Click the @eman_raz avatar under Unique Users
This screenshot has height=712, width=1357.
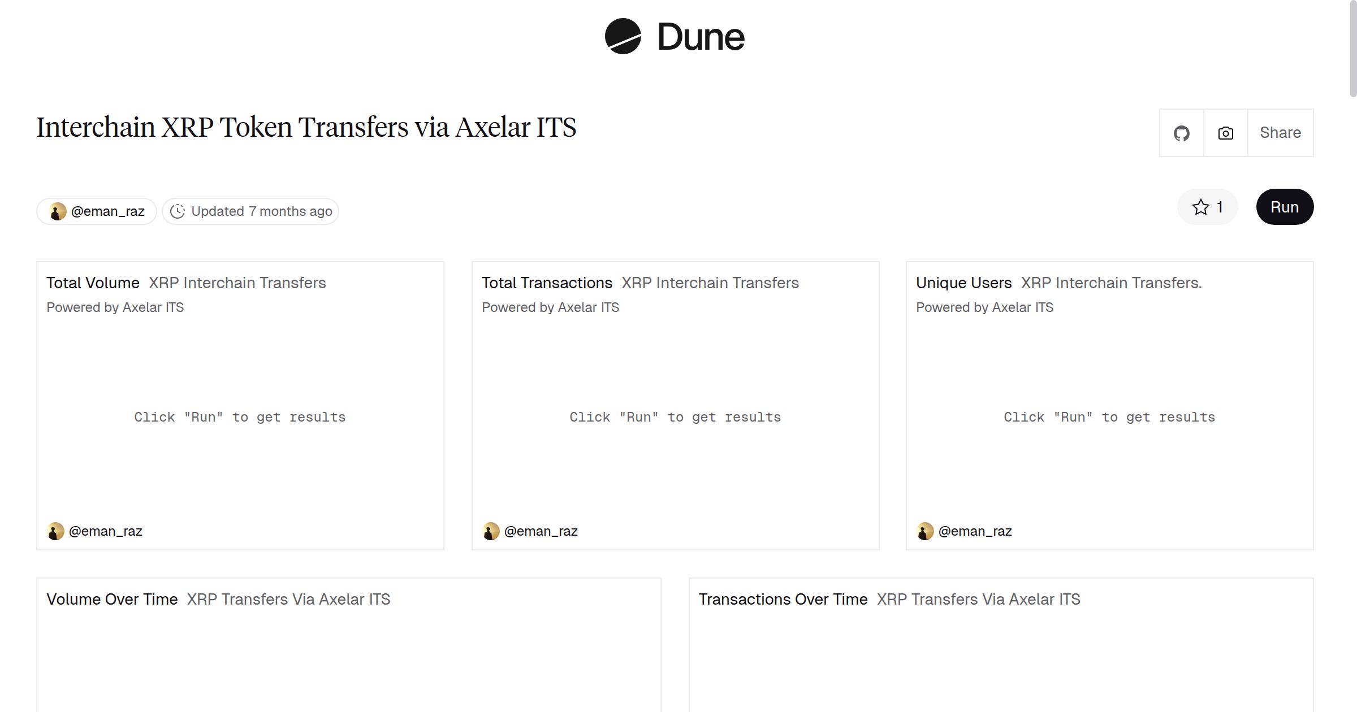pyautogui.click(x=926, y=531)
